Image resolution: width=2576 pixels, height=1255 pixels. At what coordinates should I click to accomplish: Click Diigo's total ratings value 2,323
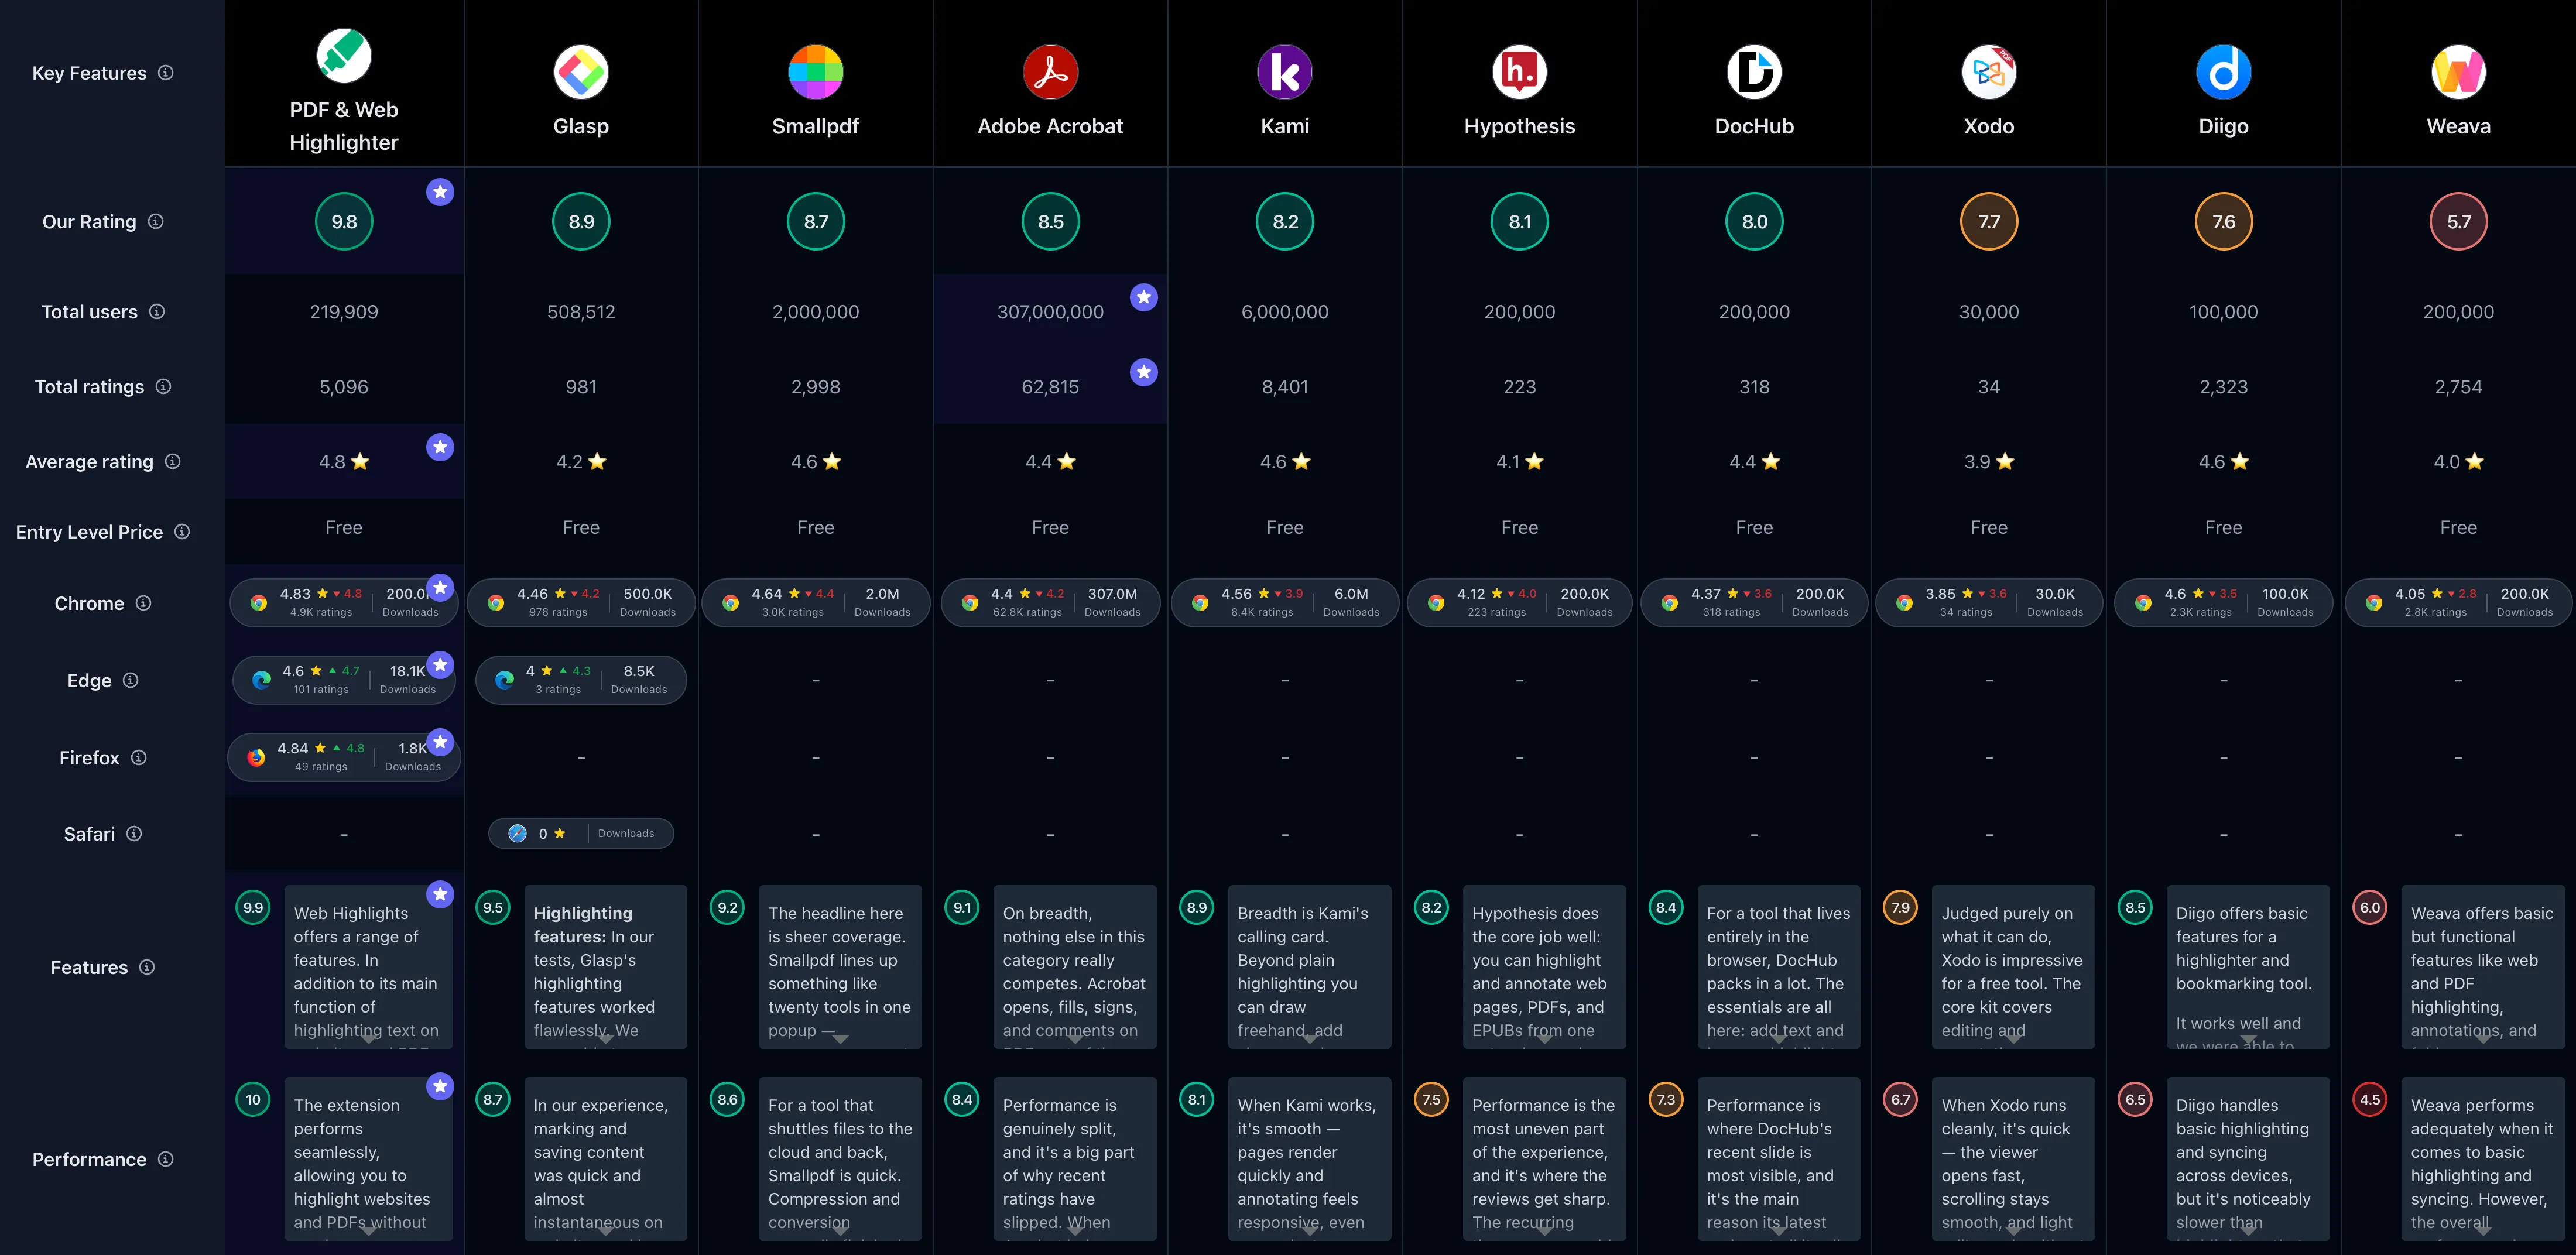coord(2224,387)
